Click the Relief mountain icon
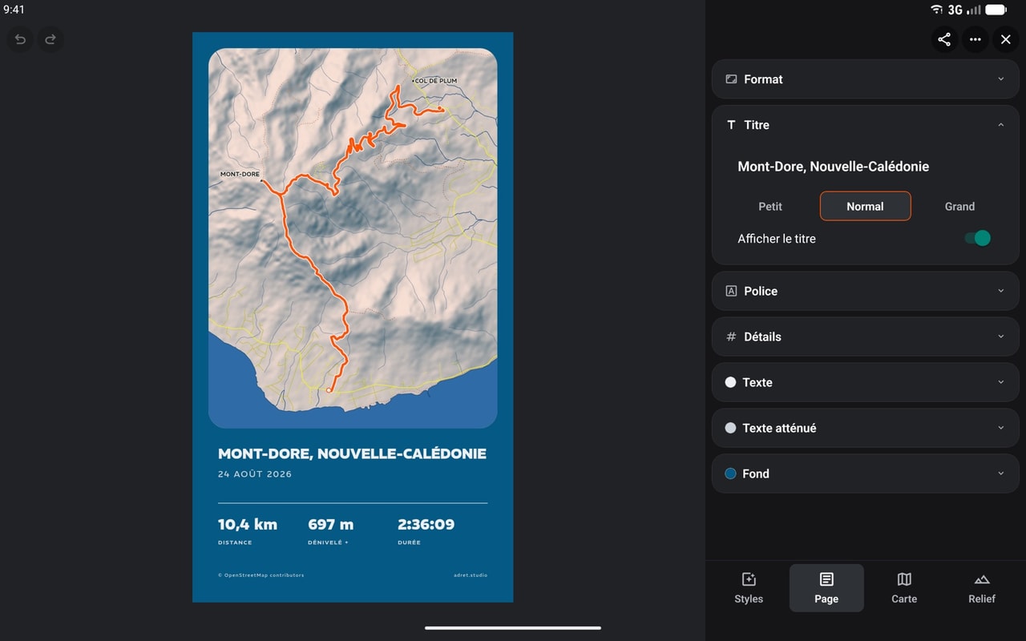Screen dimensions: 1026x641 pyautogui.click(x=982, y=579)
